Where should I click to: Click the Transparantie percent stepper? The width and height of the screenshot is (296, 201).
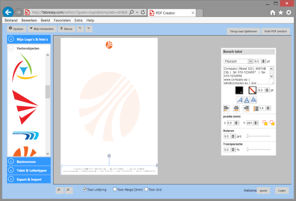click(233, 149)
